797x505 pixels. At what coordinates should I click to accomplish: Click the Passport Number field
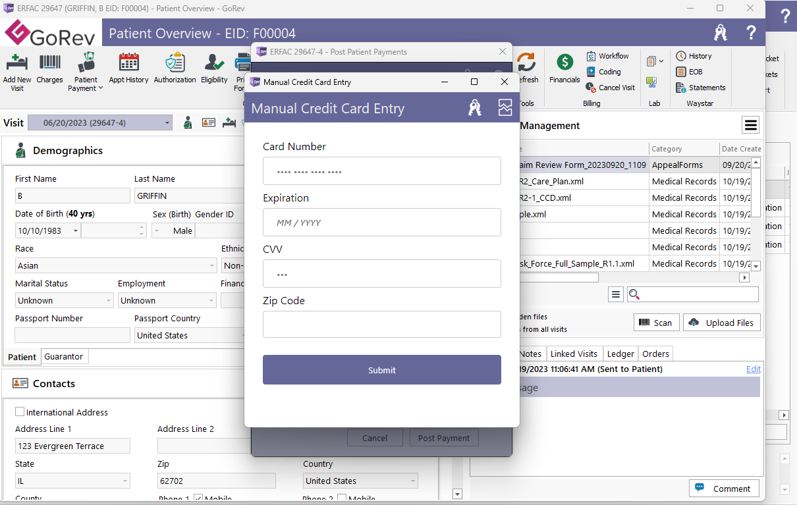point(72,335)
